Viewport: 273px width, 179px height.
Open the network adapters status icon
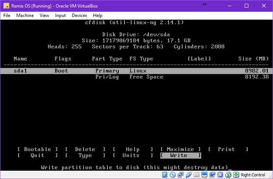[x=180, y=175]
